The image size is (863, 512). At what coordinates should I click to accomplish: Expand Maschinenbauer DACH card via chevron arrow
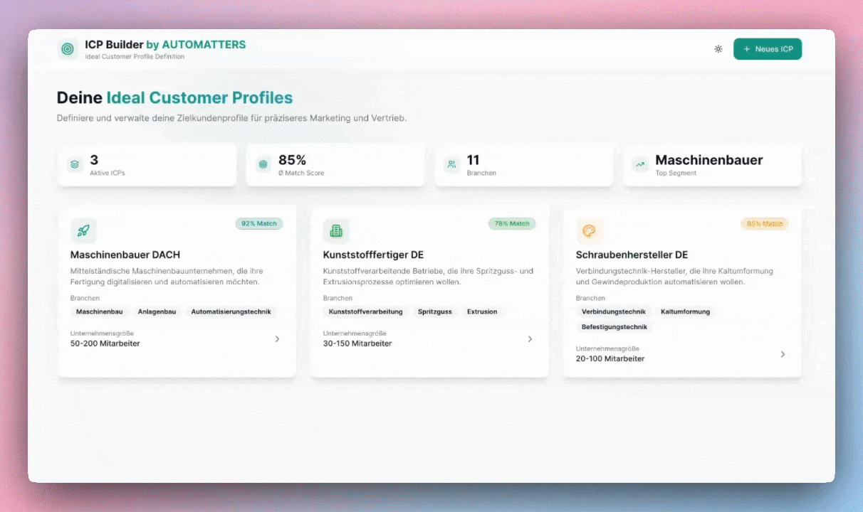click(x=277, y=339)
